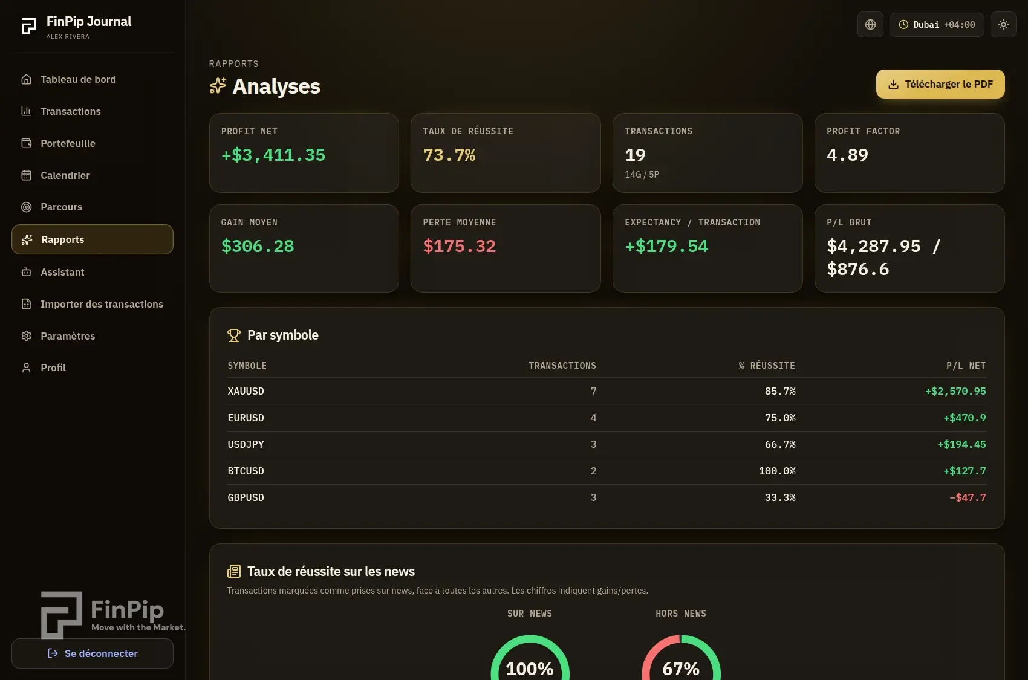
Task: Click the GBPUSD symbol cell
Action: (x=246, y=497)
